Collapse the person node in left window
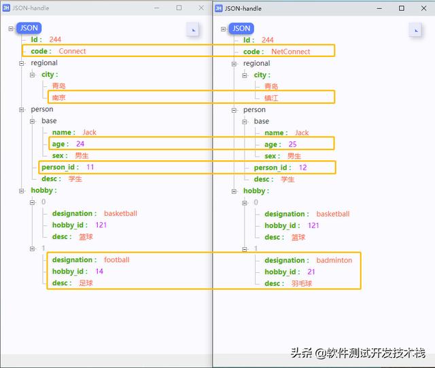This screenshot has width=435, height=368. 22,110
